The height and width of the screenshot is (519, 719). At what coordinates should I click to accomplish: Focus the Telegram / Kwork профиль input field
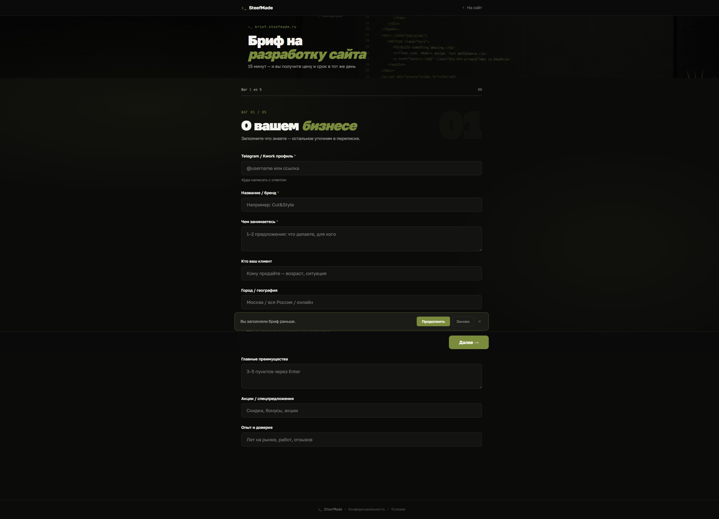tap(361, 168)
